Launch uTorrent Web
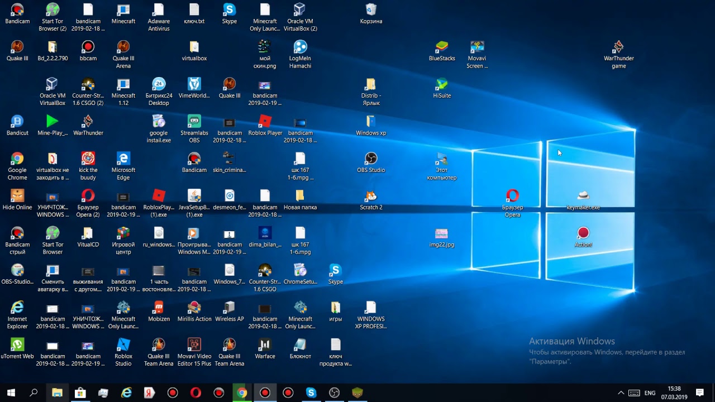 click(x=17, y=348)
